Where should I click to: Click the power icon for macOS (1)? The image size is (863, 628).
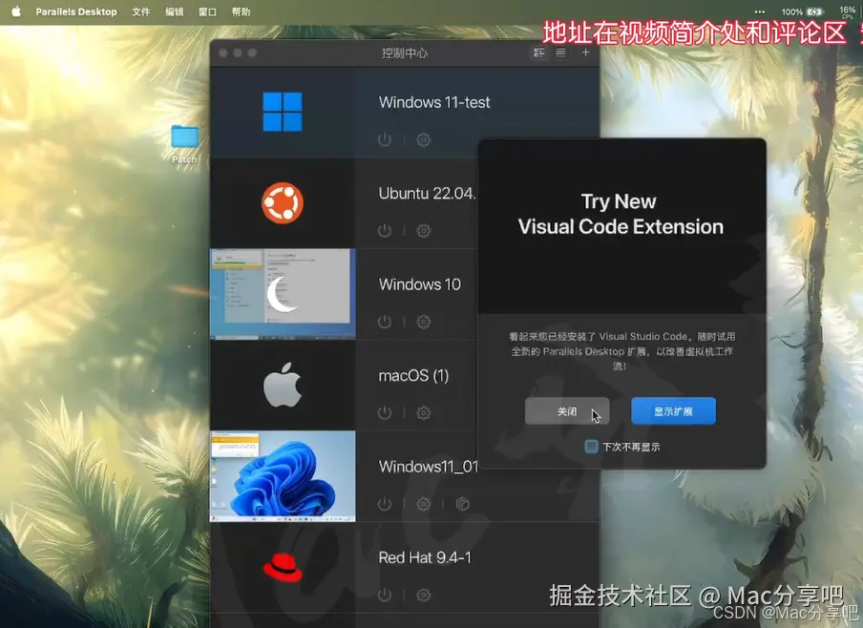coord(385,413)
